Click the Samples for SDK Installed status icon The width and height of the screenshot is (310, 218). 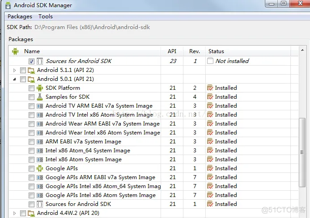[x=210, y=97]
